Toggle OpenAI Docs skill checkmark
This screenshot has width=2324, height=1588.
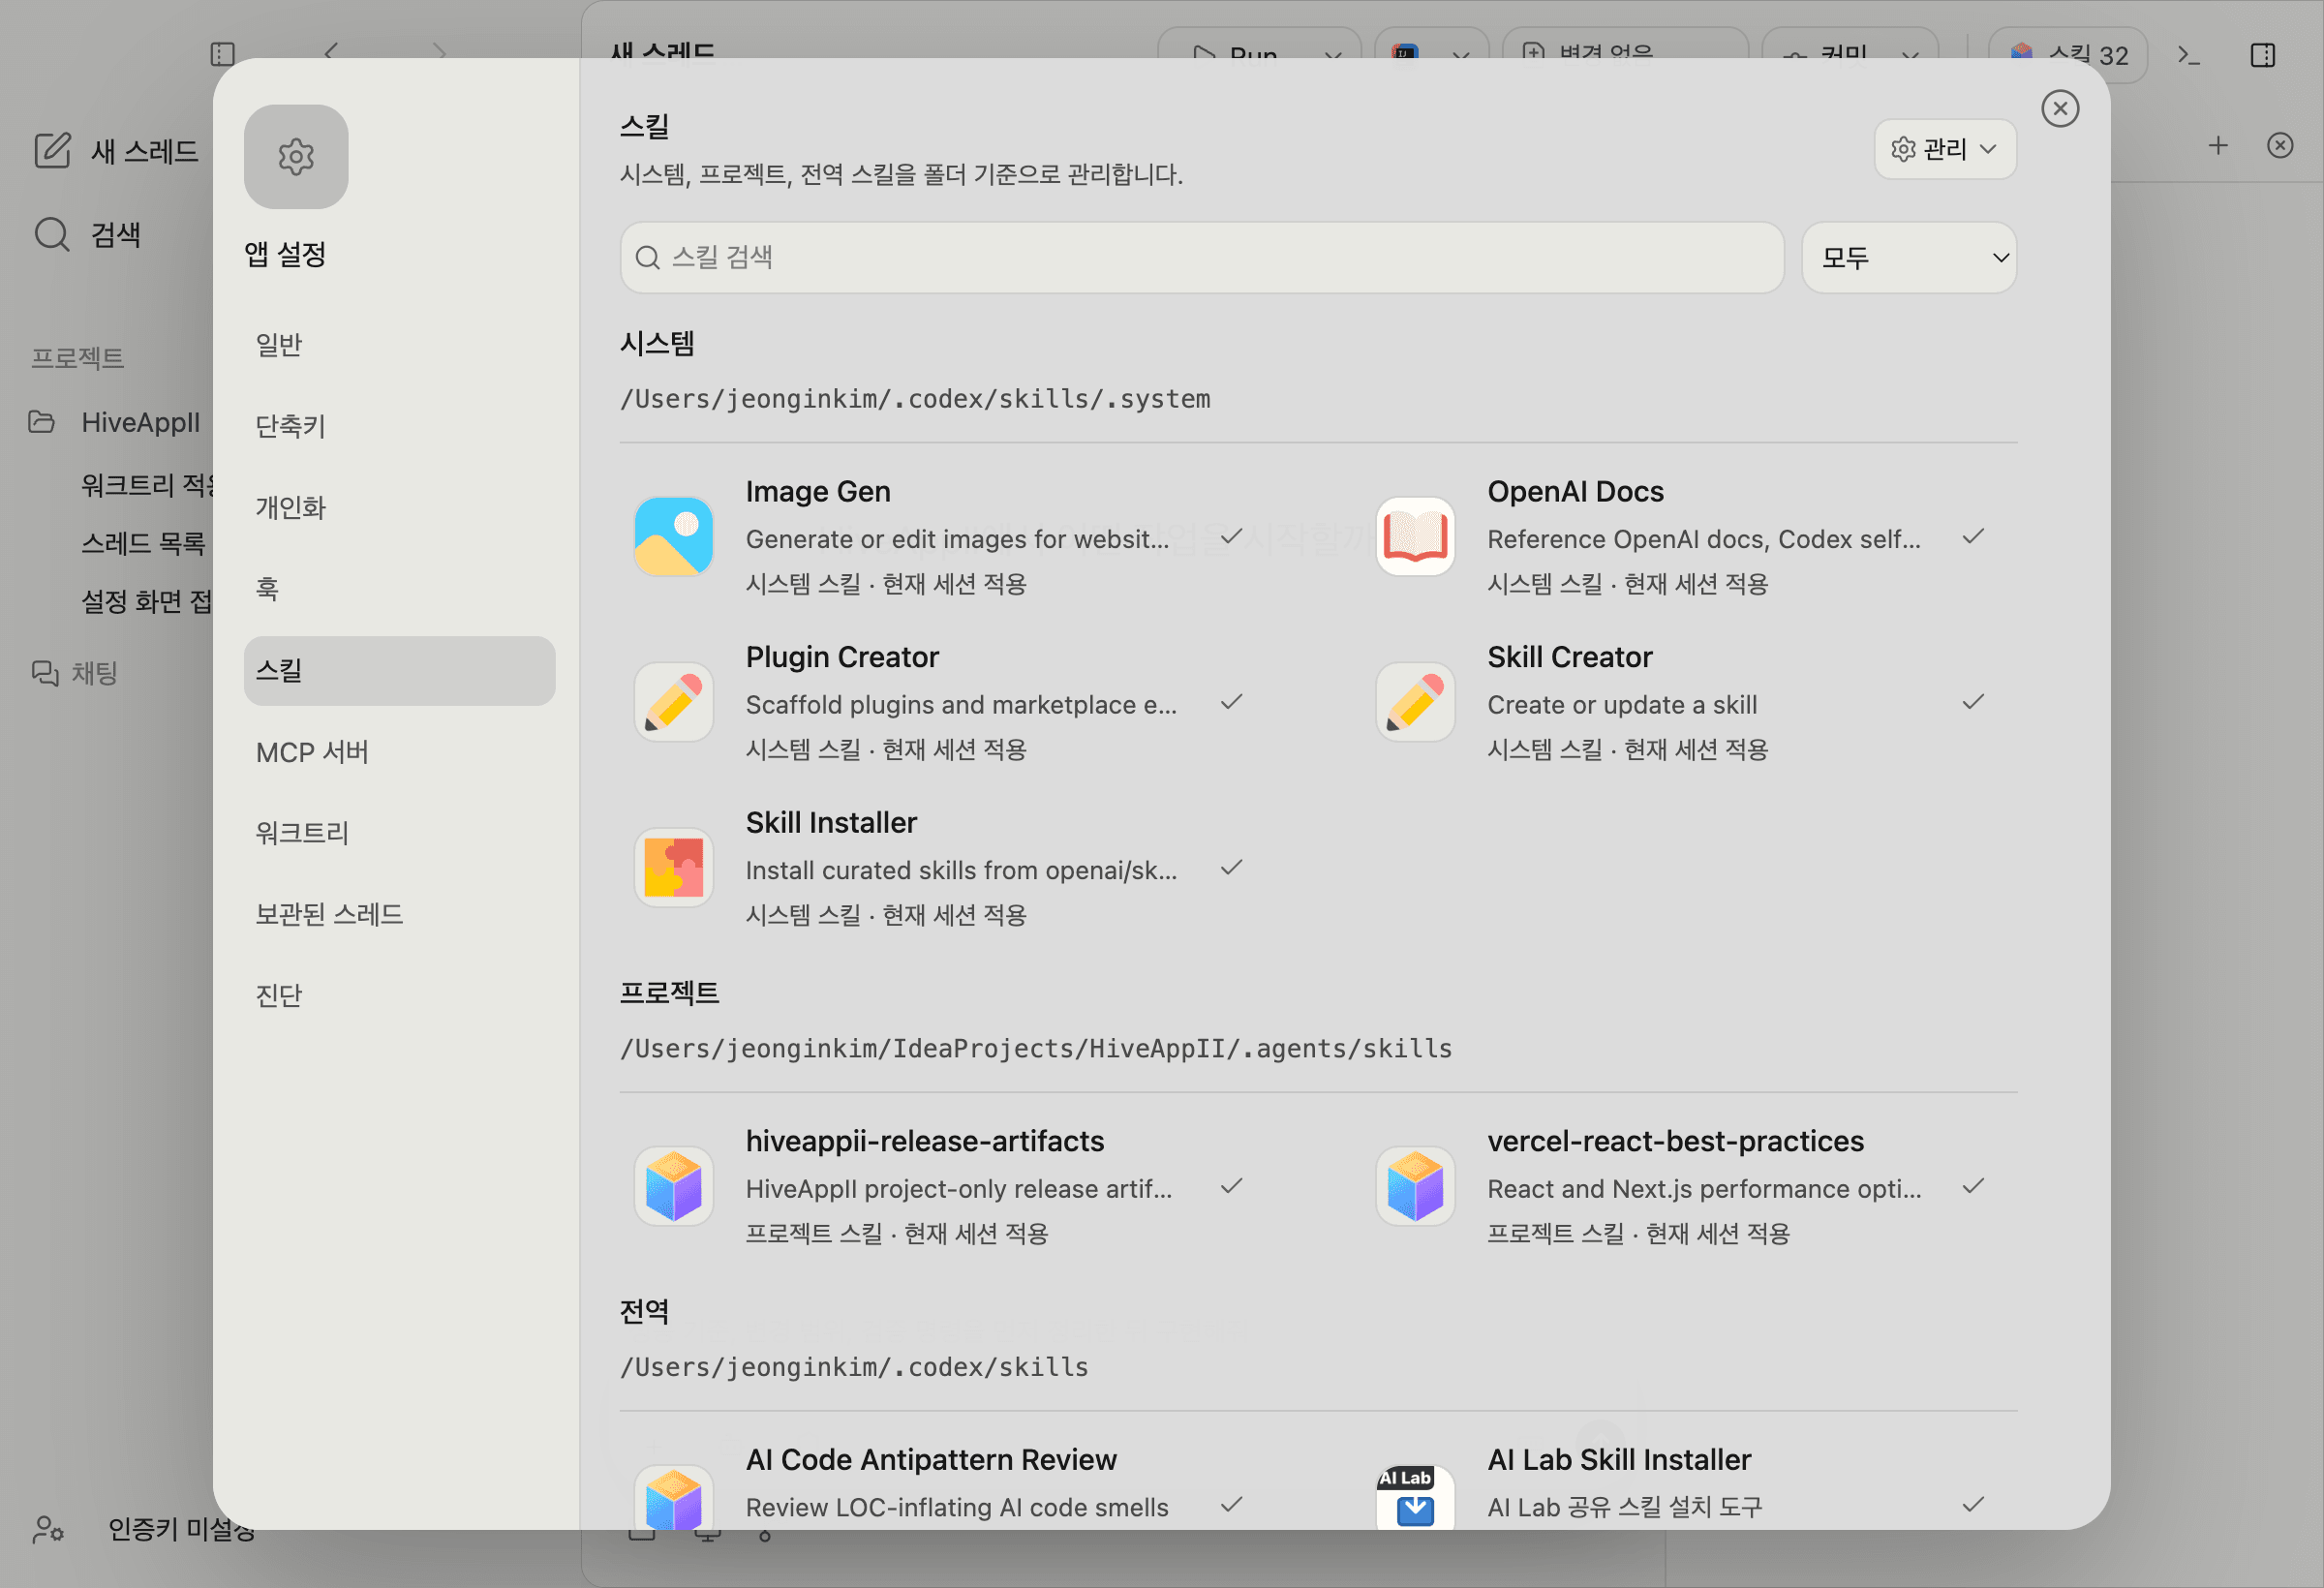coord(1973,537)
